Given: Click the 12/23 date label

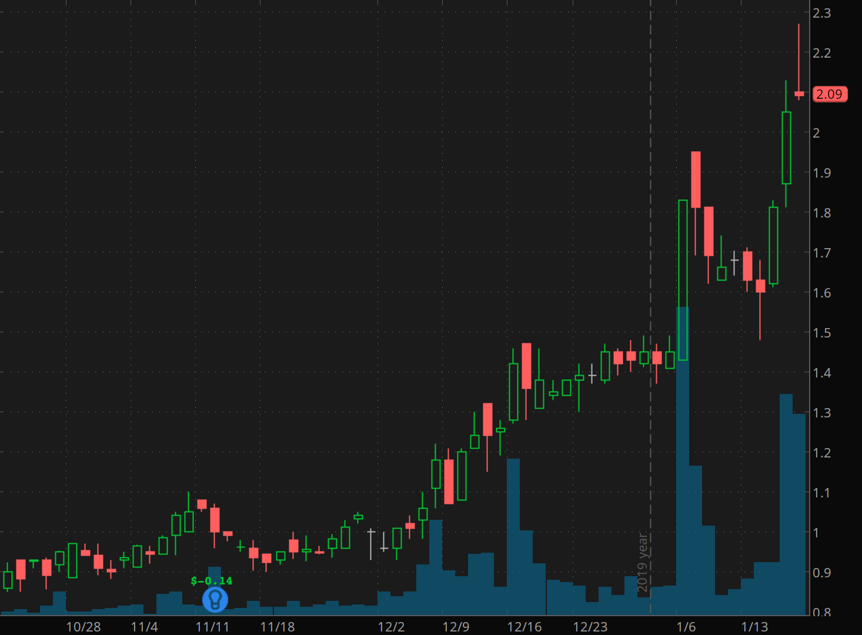Looking at the screenshot, I should click(590, 627).
